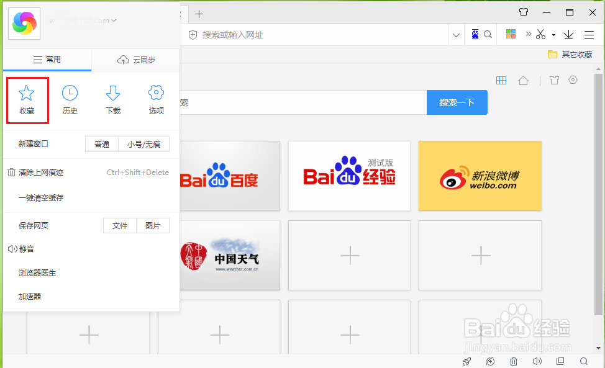The image size is (605, 368).
Task: Click the trash can icon in status bar
Action: pyautogui.click(x=514, y=361)
